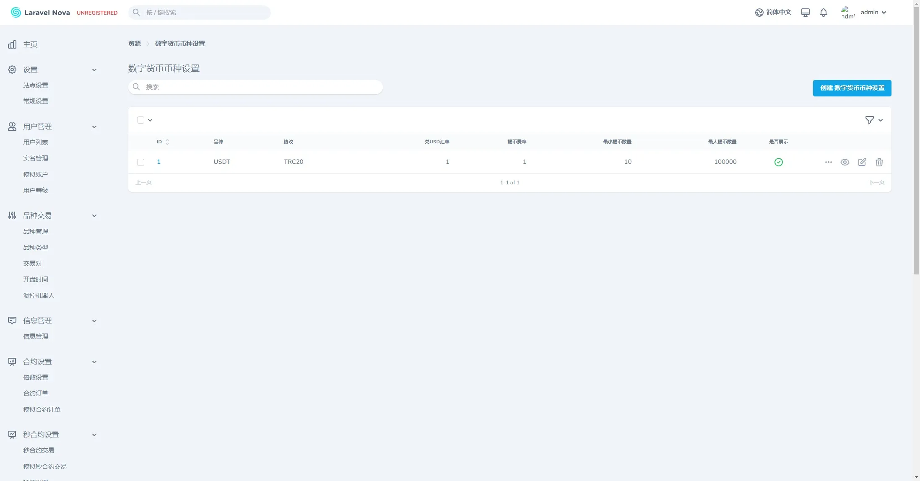Viewport: 920px width, 481px height.
Task: Click the notification bell icon
Action: (x=823, y=13)
